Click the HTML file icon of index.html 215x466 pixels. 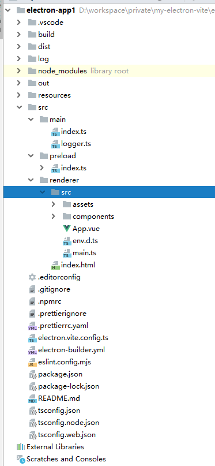coord(55,265)
